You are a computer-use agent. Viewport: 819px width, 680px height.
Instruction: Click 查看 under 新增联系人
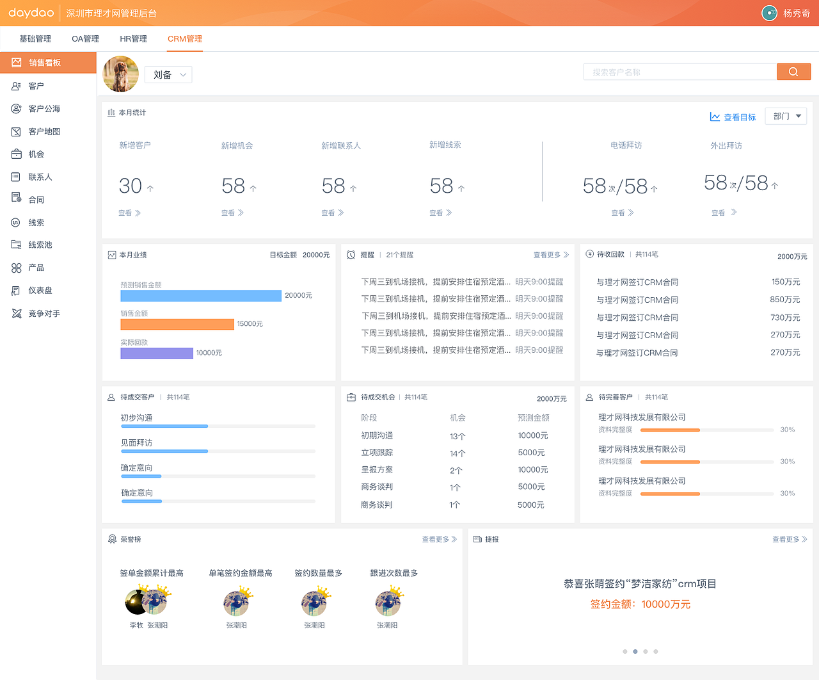(x=333, y=213)
